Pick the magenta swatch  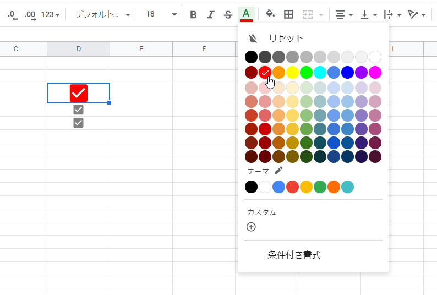pos(375,73)
